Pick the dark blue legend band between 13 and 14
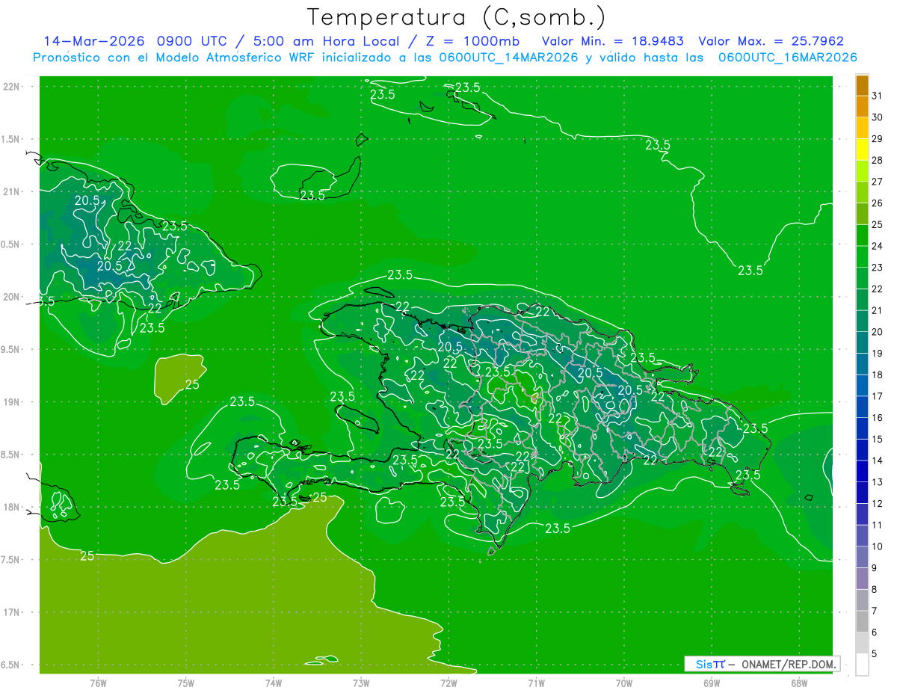The width and height of the screenshot is (897, 693). tap(862, 471)
